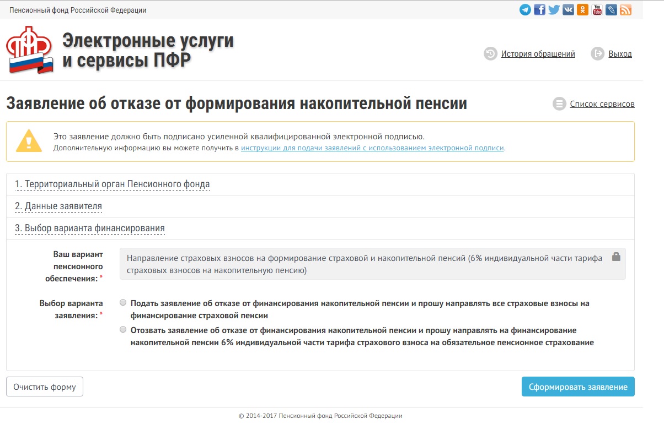Open the orange RSS feed icon
664x446 pixels.
pos(625,10)
